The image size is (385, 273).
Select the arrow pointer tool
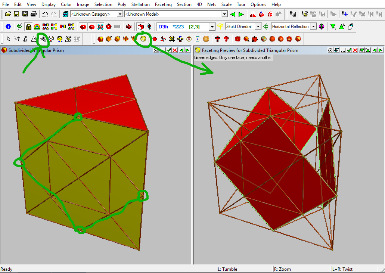[x=8, y=39]
